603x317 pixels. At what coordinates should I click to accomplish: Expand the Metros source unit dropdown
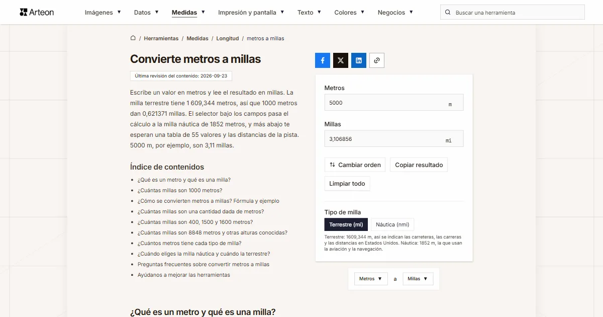point(371,279)
